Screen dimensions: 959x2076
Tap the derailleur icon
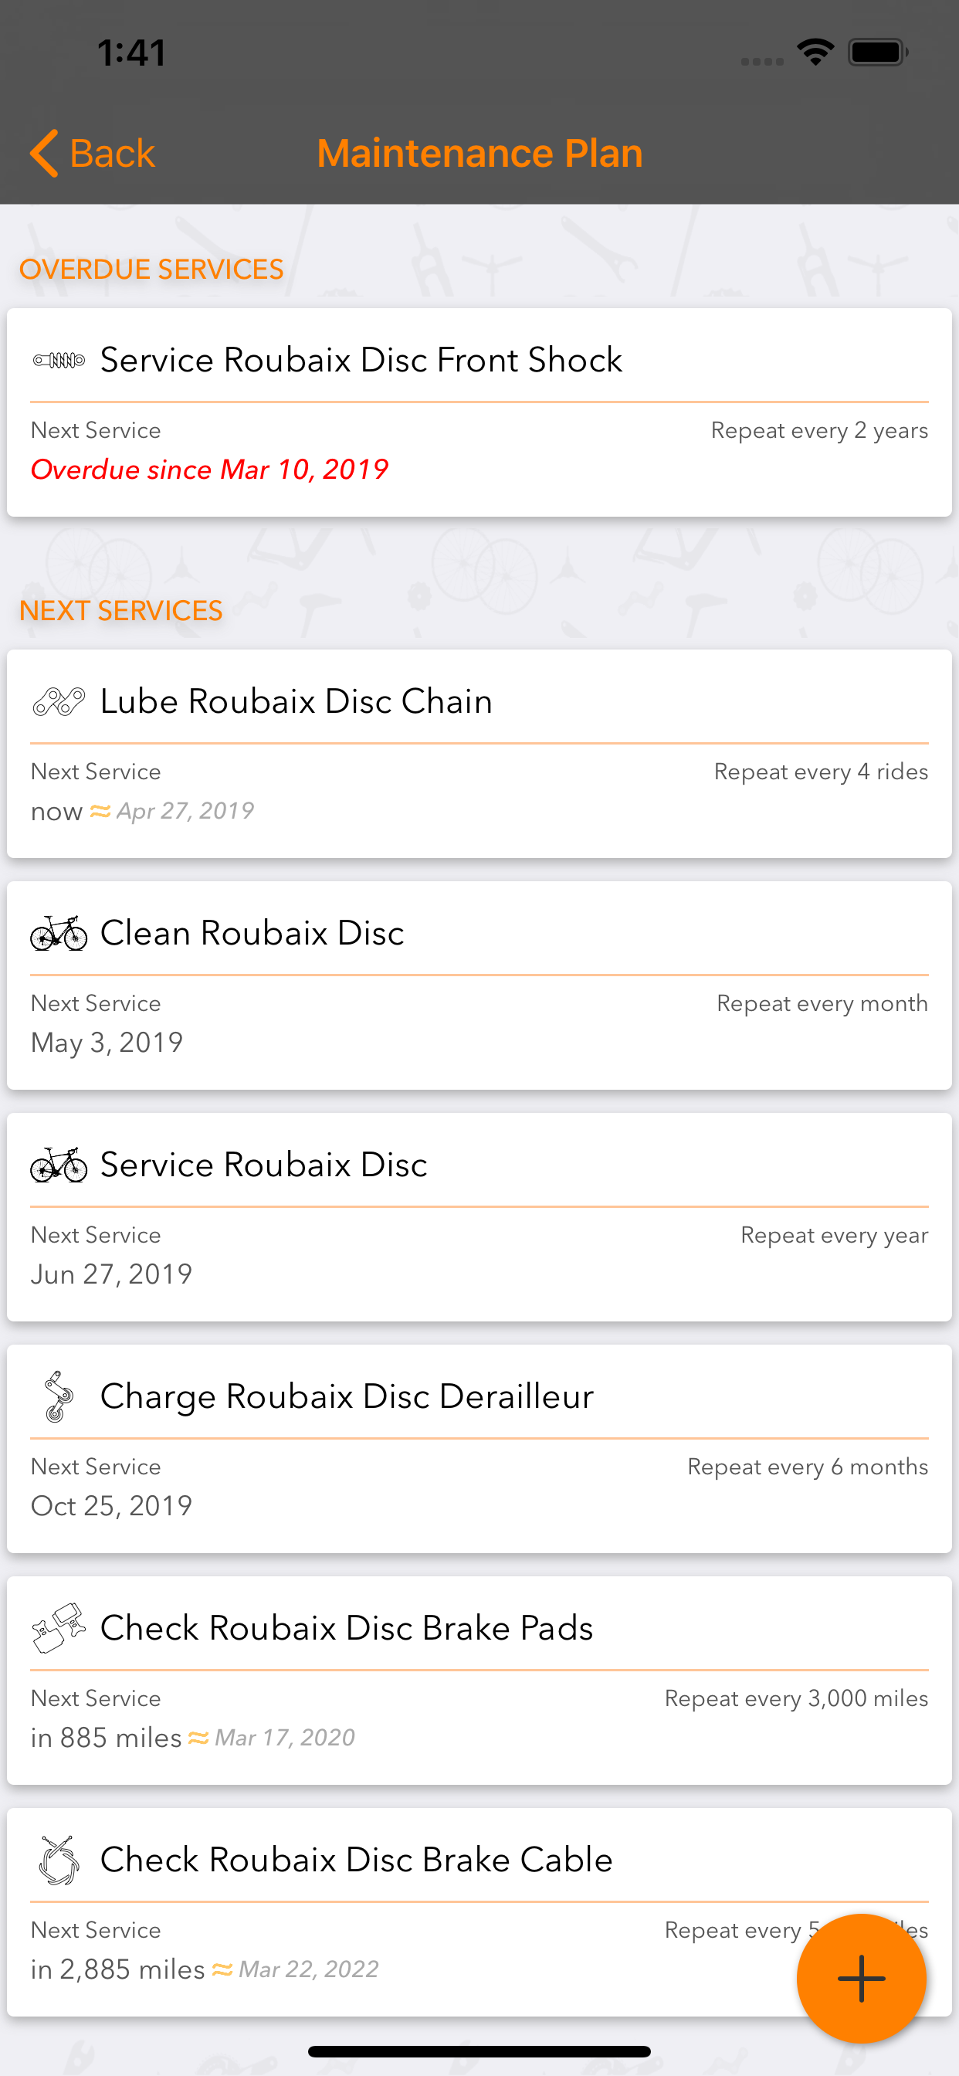pos(58,1396)
